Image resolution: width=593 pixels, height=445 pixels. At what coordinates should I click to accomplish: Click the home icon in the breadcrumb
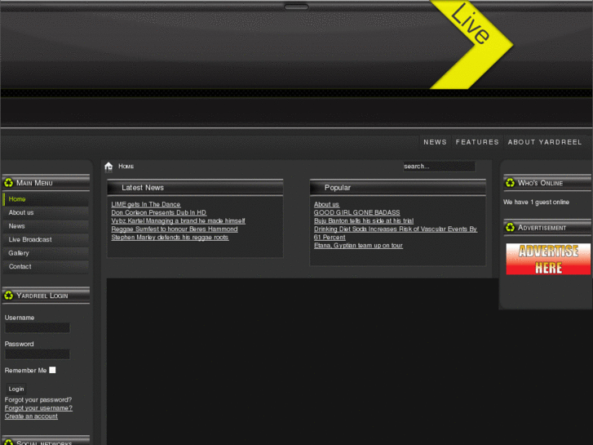tap(108, 167)
